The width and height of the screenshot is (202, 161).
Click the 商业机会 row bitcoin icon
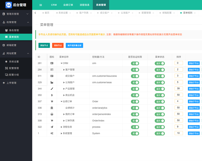[x=52, y=95]
